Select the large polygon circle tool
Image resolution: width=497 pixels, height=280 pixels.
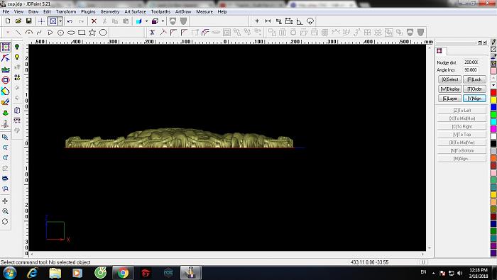pyautogui.click(x=103, y=33)
